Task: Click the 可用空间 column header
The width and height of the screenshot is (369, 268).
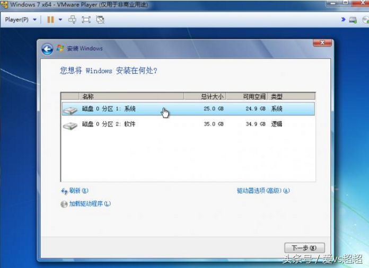Action: pos(248,96)
